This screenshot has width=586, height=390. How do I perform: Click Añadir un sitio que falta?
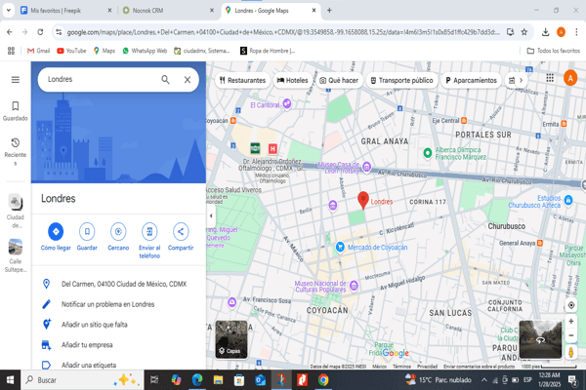coord(118,325)
